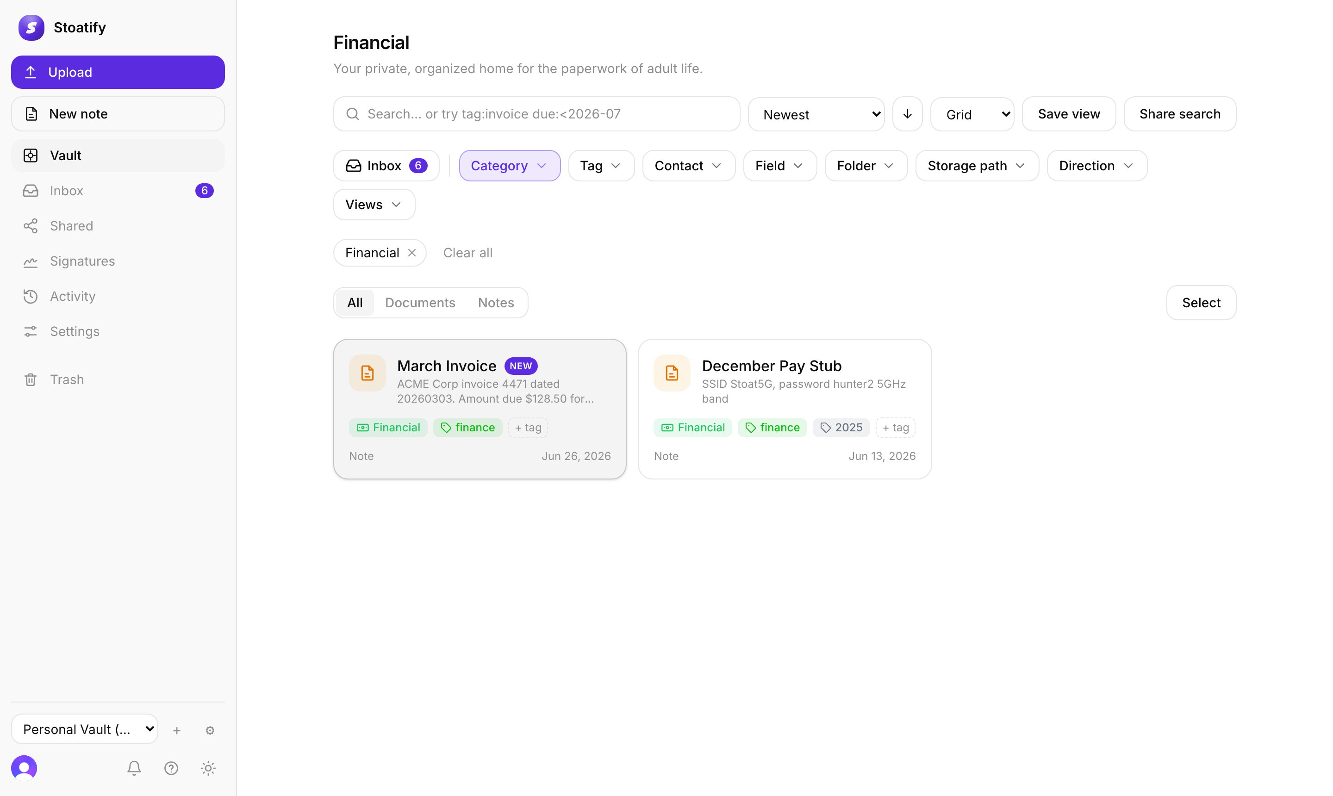Open the help question mark icon
Viewport: 1333px width, 796px height.
tap(171, 768)
